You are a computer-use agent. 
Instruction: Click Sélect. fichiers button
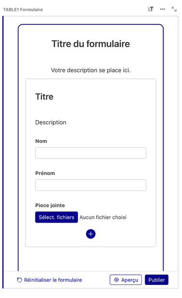pyautogui.click(x=56, y=217)
